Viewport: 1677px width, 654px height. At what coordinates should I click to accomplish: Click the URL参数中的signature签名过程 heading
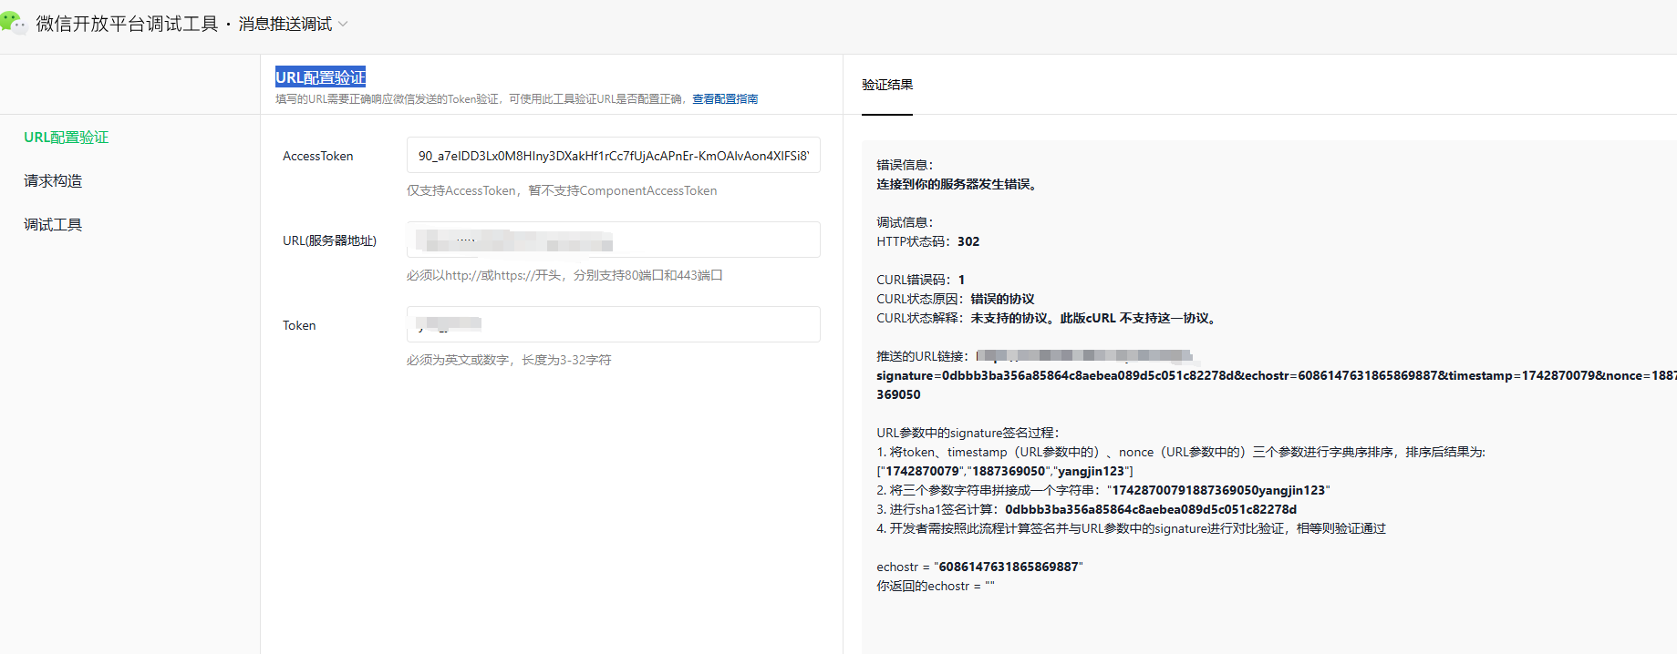pyautogui.click(x=968, y=434)
